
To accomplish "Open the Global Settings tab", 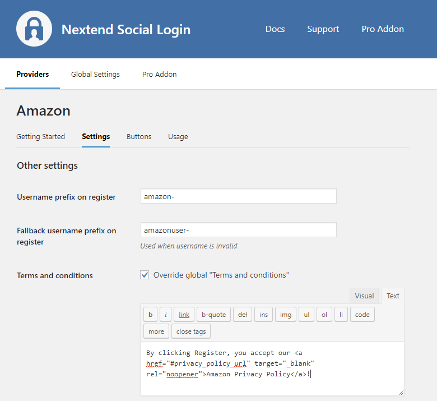I will tap(95, 74).
